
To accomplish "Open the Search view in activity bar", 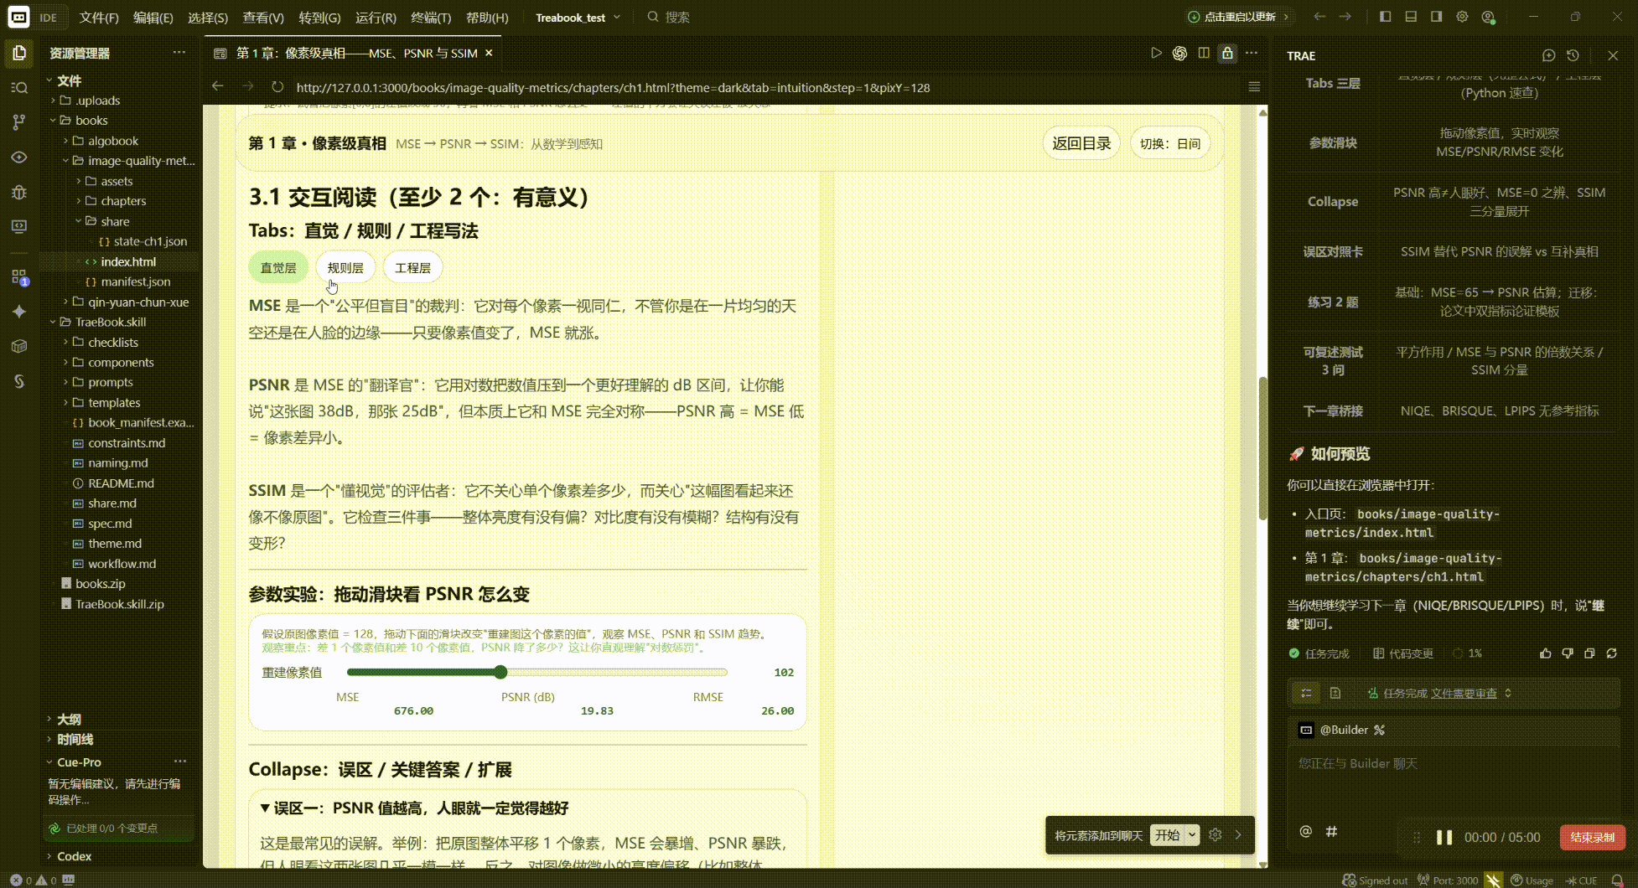I will pos(19,88).
